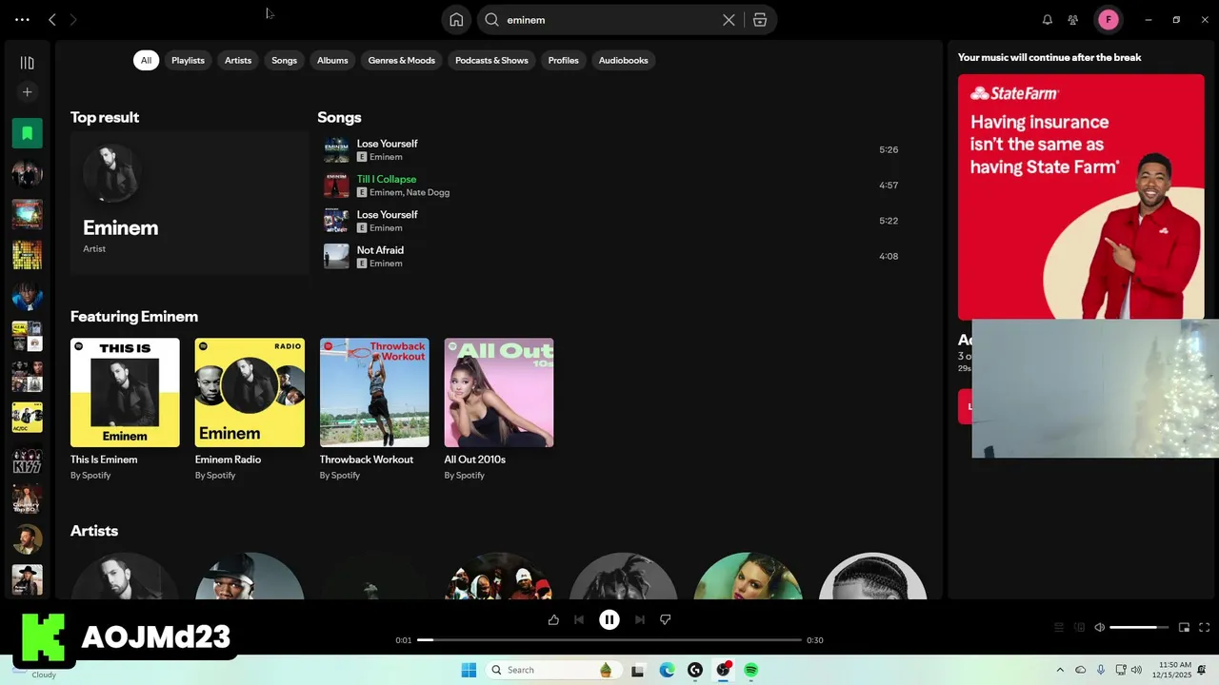Open This Is Eminem playlist card
Screen dimensions: 1219x685
click(125, 409)
